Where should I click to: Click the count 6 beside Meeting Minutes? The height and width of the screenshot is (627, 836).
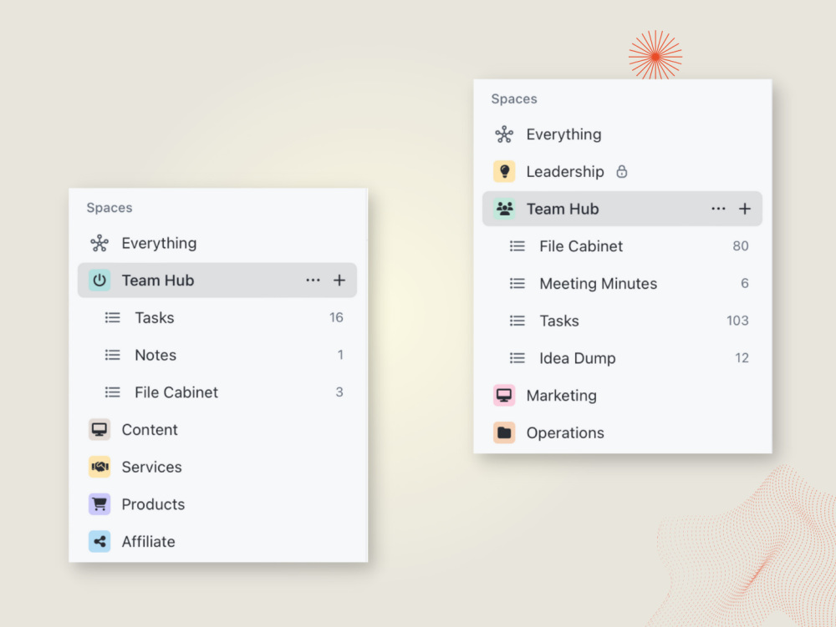744,283
